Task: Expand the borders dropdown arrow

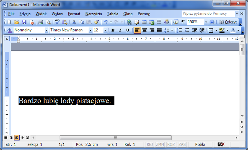Action: point(216,30)
